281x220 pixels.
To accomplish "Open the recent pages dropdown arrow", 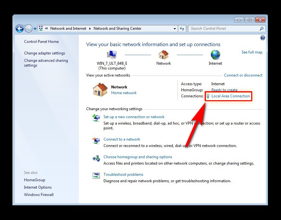I will [35, 29].
